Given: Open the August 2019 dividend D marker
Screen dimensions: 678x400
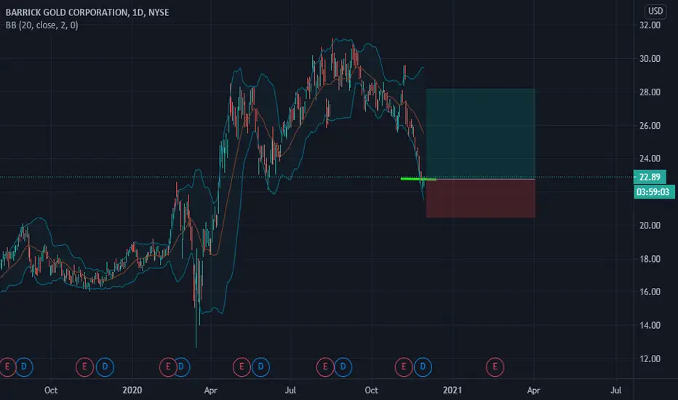Looking at the screenshot, I should pyautogui.click(x=24, y=367).
